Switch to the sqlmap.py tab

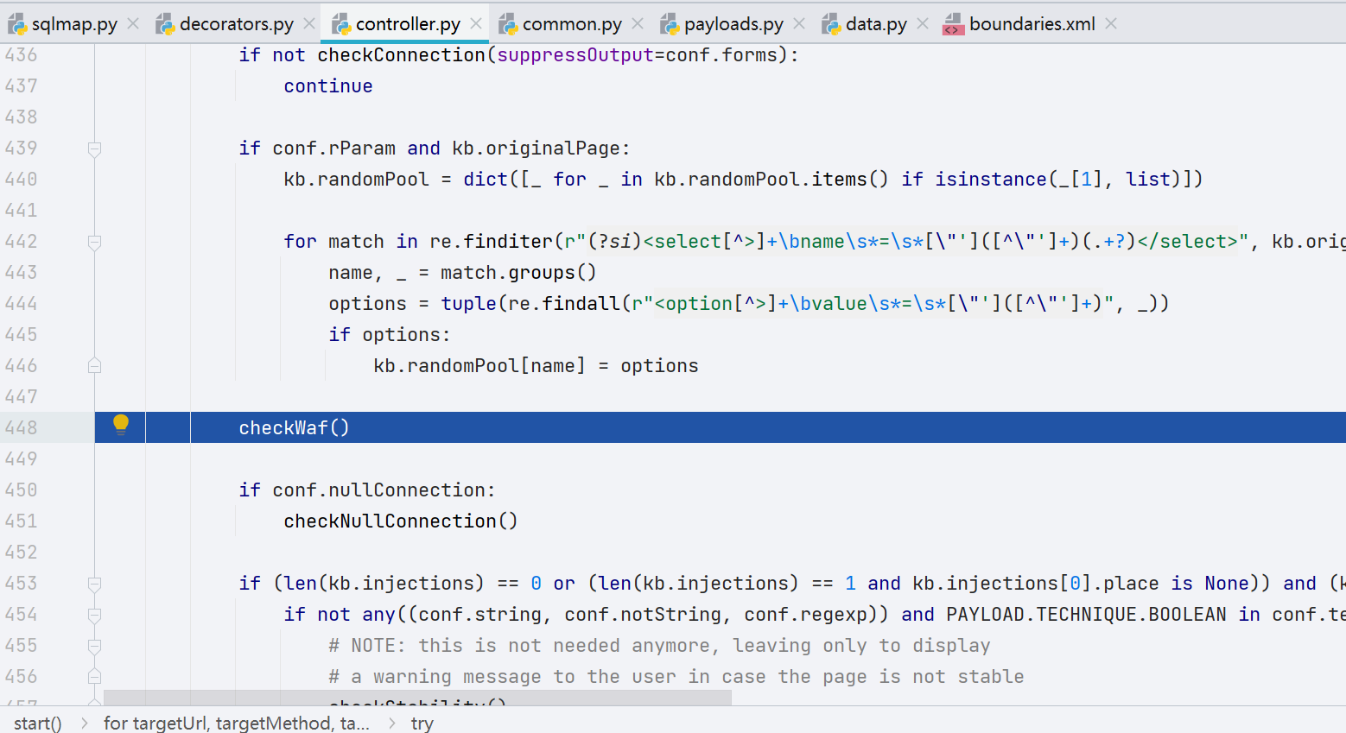[74, 24]
